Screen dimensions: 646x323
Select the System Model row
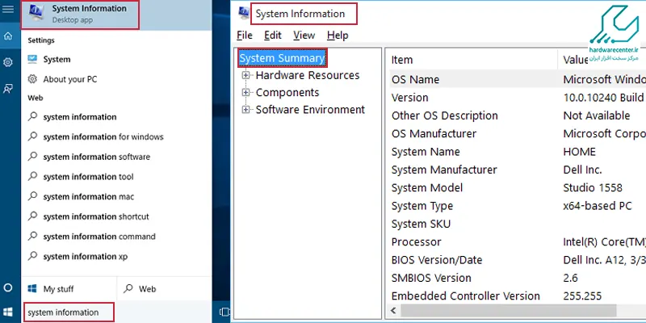coord(516,188)
